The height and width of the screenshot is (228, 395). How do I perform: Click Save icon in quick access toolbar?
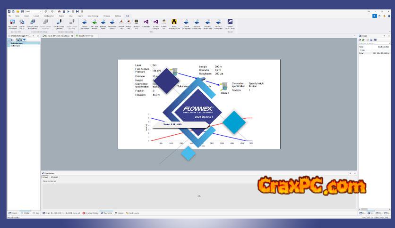(x=22, y=12)
